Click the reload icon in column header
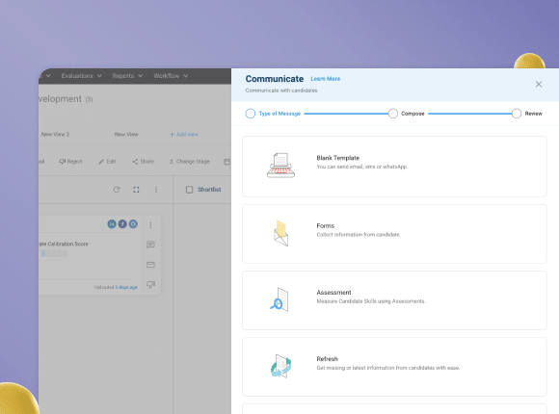 [117, 190]
